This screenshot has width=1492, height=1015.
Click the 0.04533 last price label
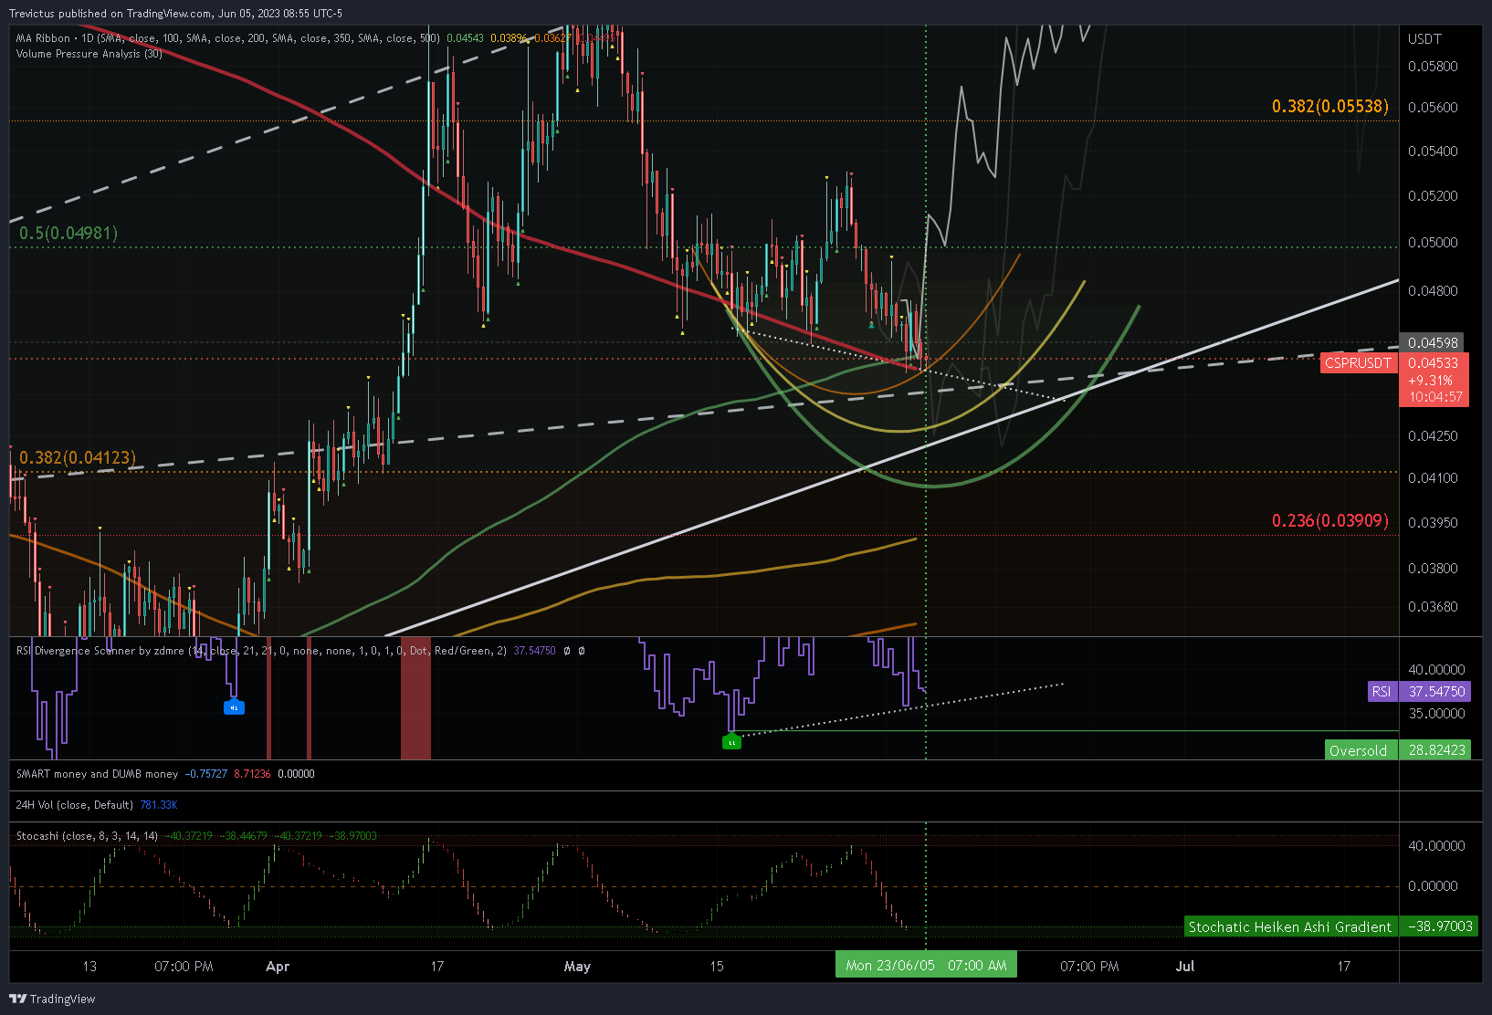coord(1433,362)
